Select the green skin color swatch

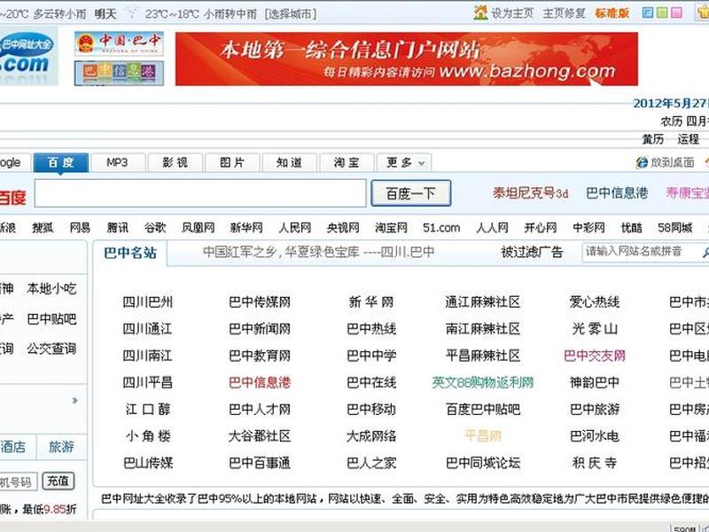click(x=662, y=12)
